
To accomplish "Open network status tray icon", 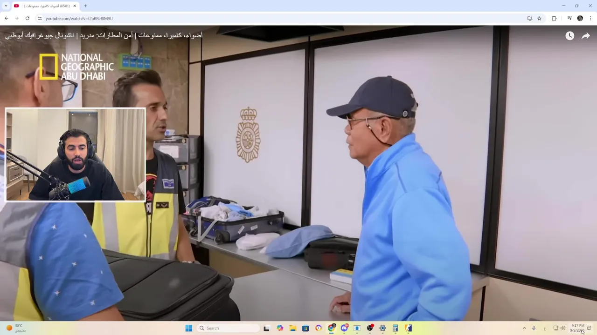I will pyautogui.click(x=555, y=328).
